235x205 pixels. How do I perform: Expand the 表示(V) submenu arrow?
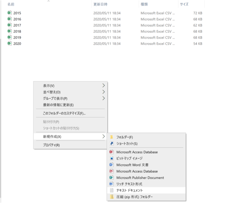click(104, 86)
